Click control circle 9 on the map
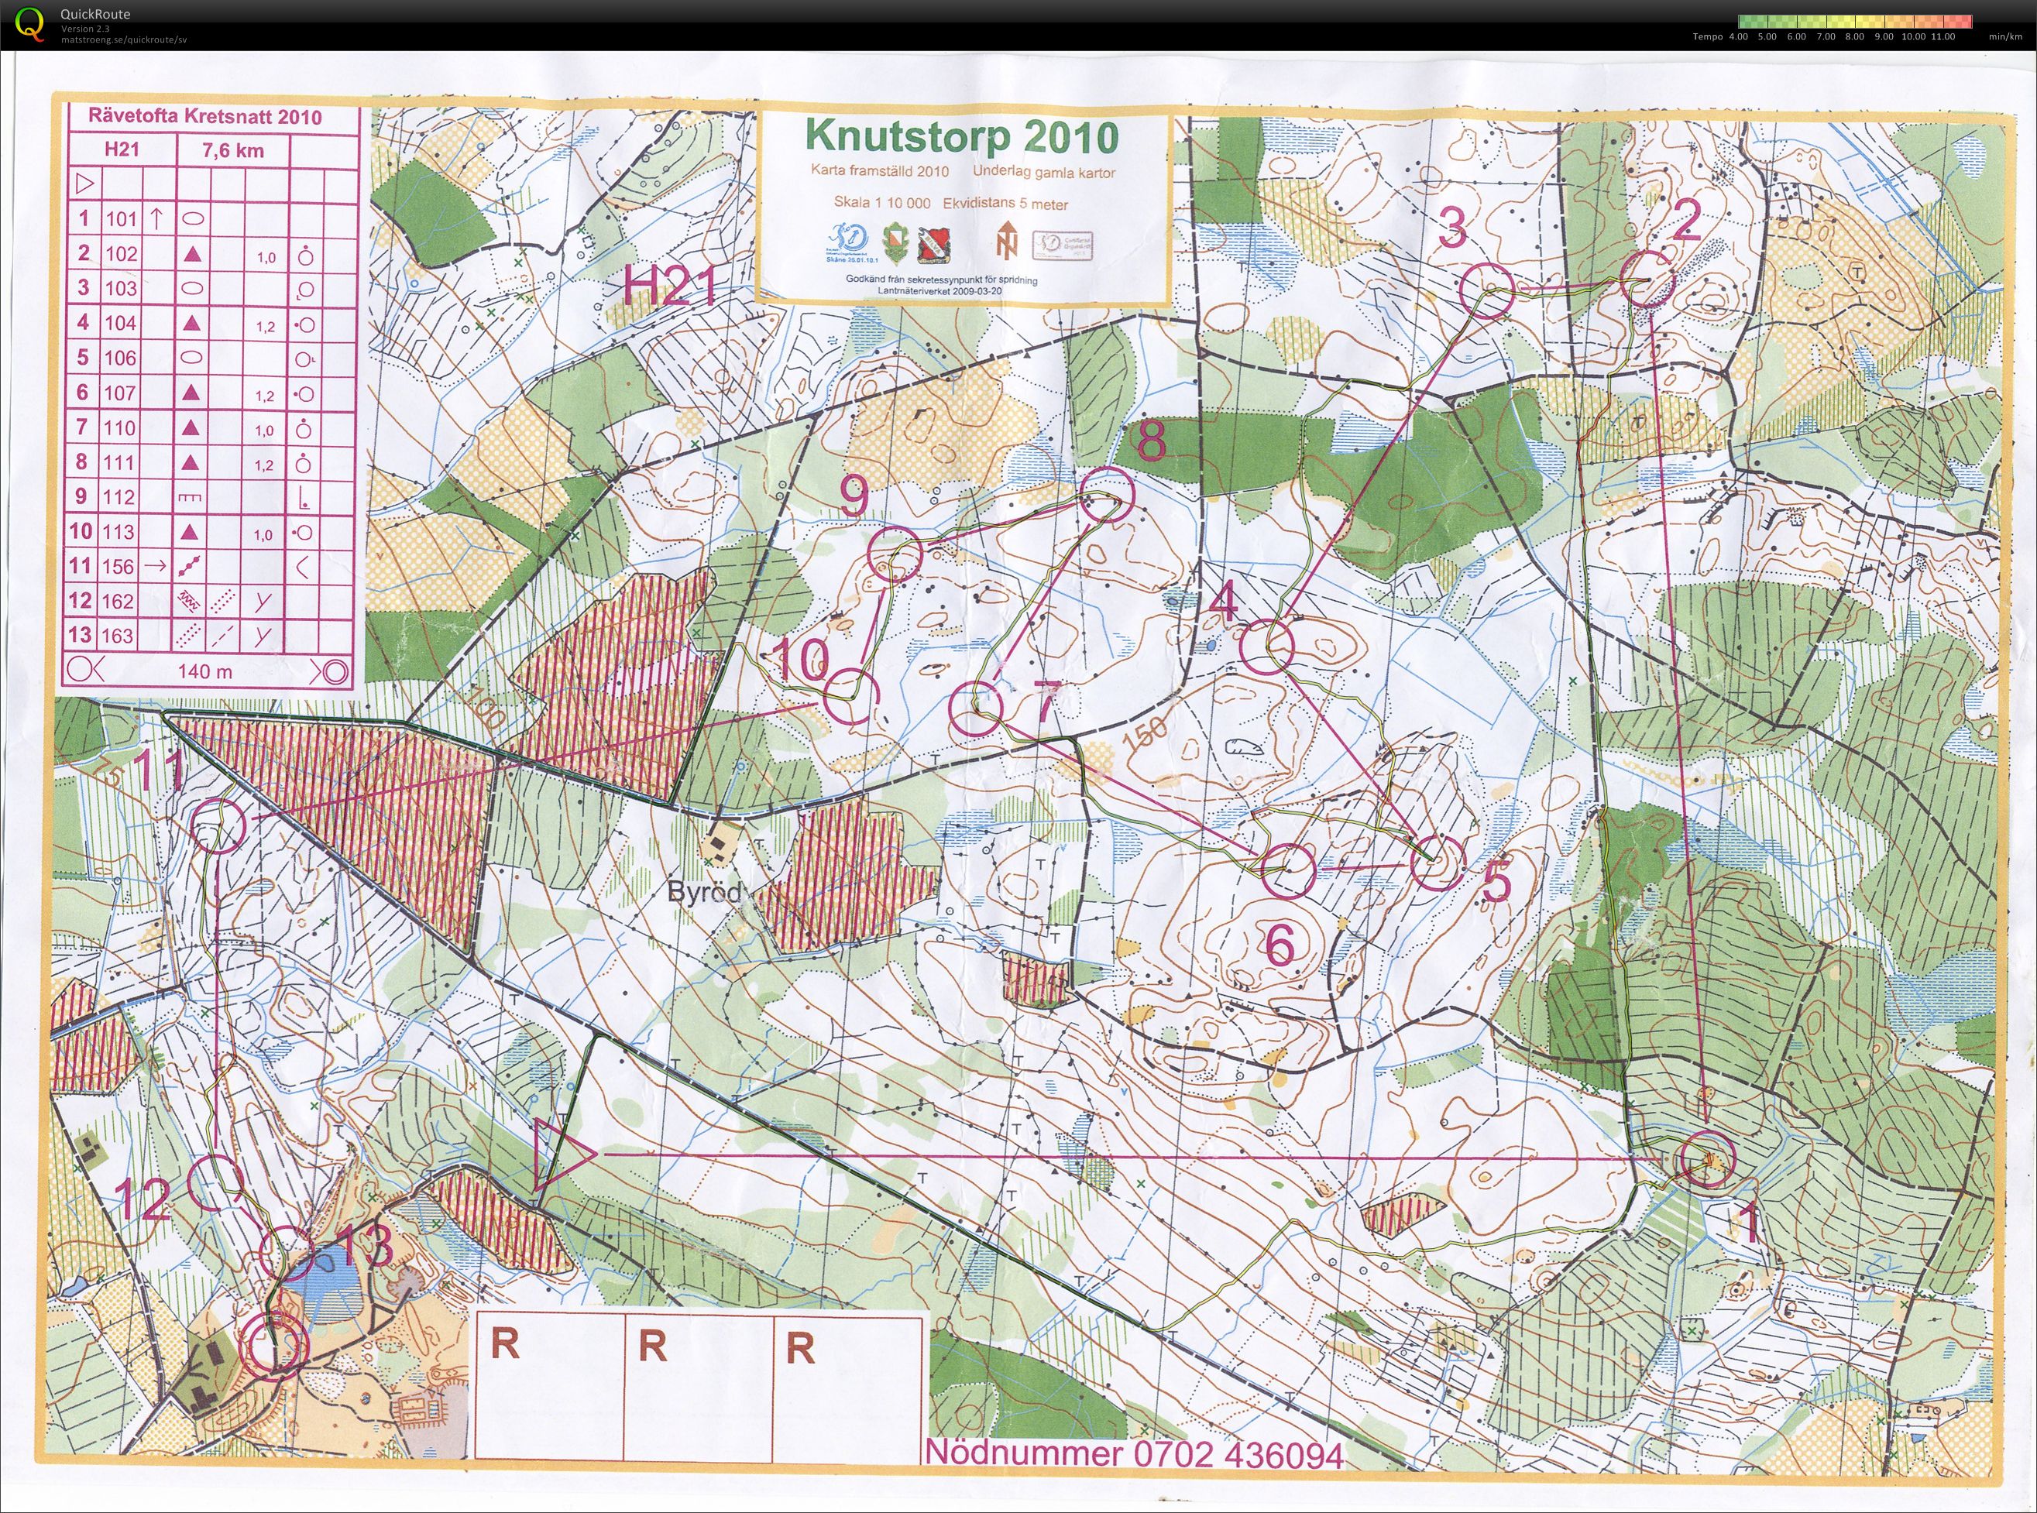This screenshot has height=1513, width=2037. tap(894, 556)
